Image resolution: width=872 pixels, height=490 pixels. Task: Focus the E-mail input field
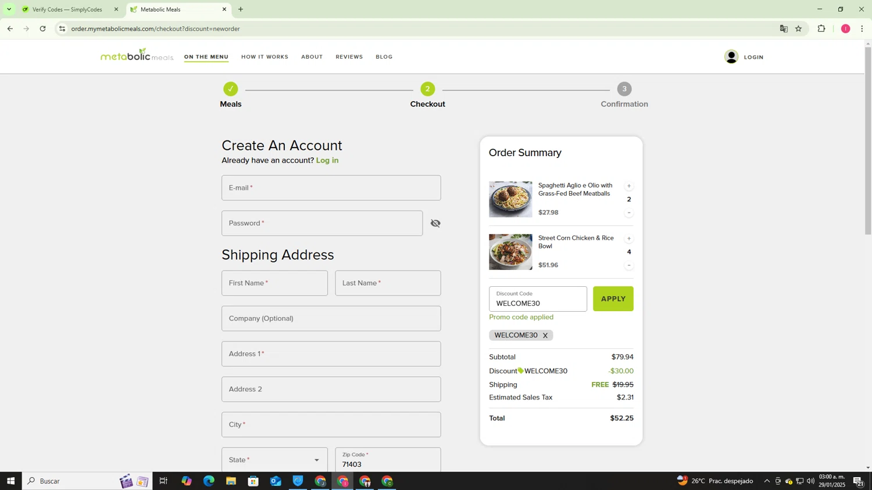(331, 188)
